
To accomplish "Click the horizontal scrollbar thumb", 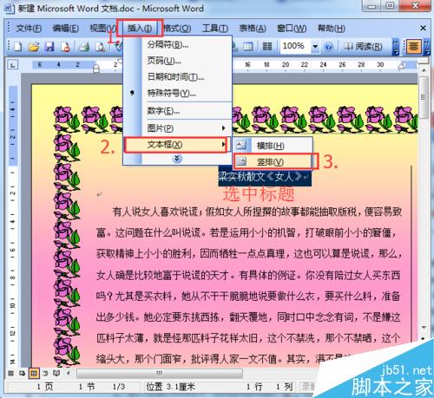I will click(160, 373).
